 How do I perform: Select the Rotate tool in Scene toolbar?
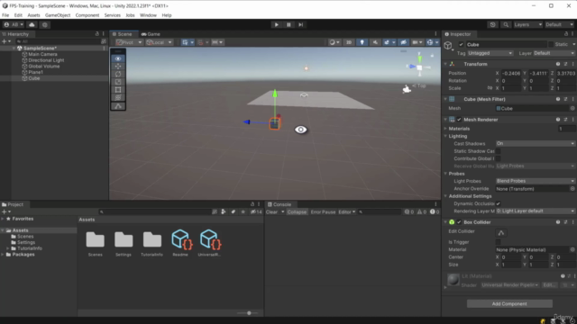(118, 74)
